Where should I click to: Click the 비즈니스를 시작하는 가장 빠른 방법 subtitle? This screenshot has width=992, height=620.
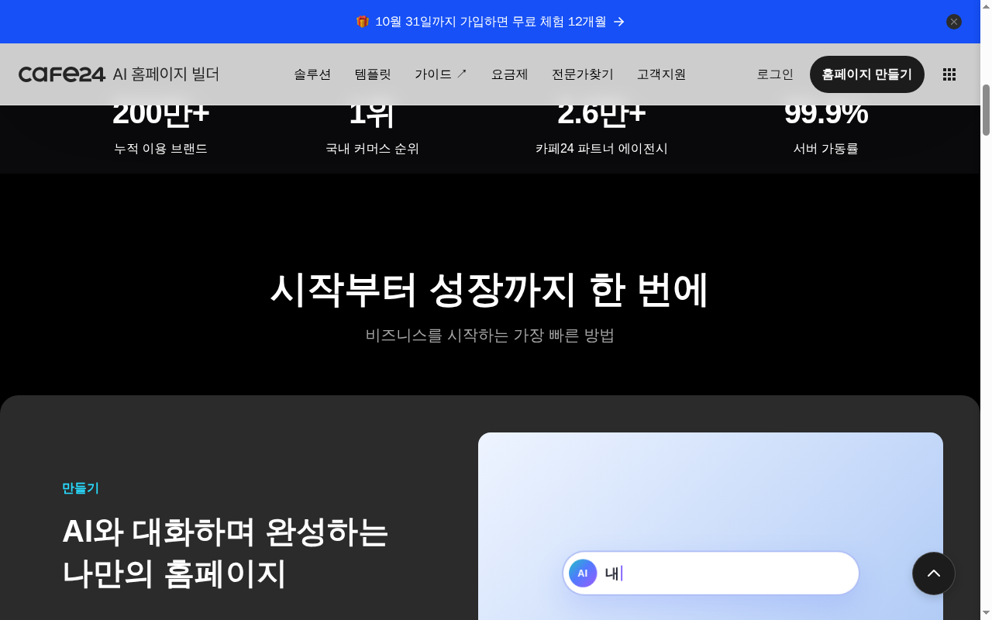pos(490,336)
